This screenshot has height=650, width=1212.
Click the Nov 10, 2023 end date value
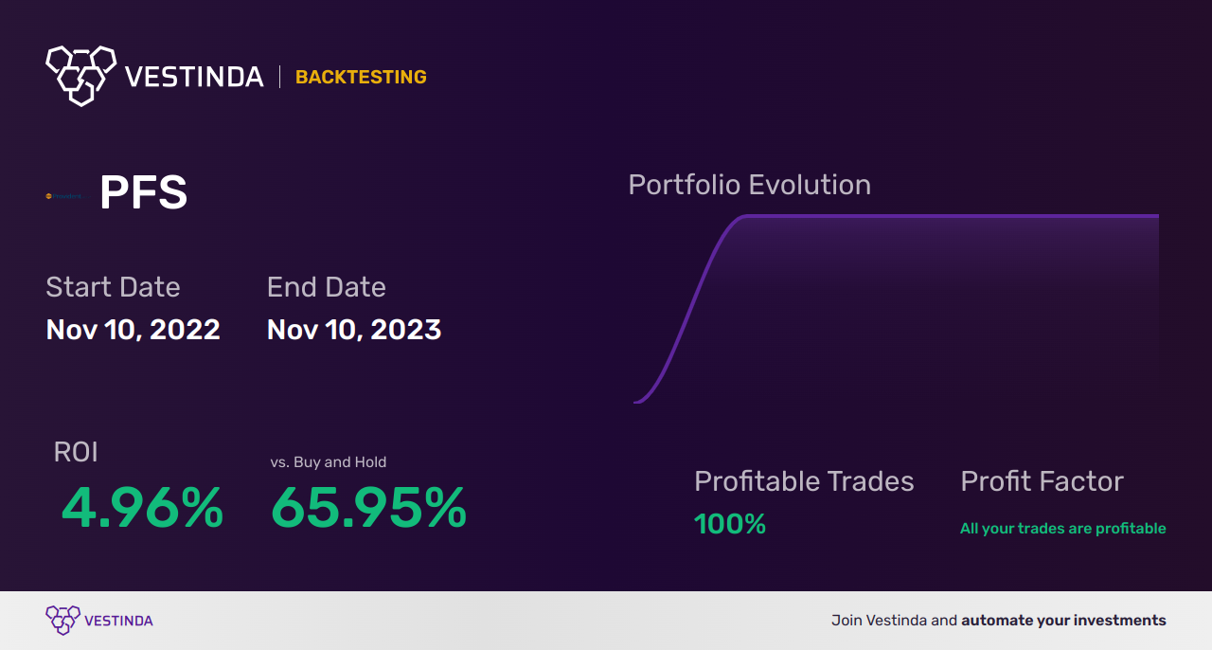point(354,330)
